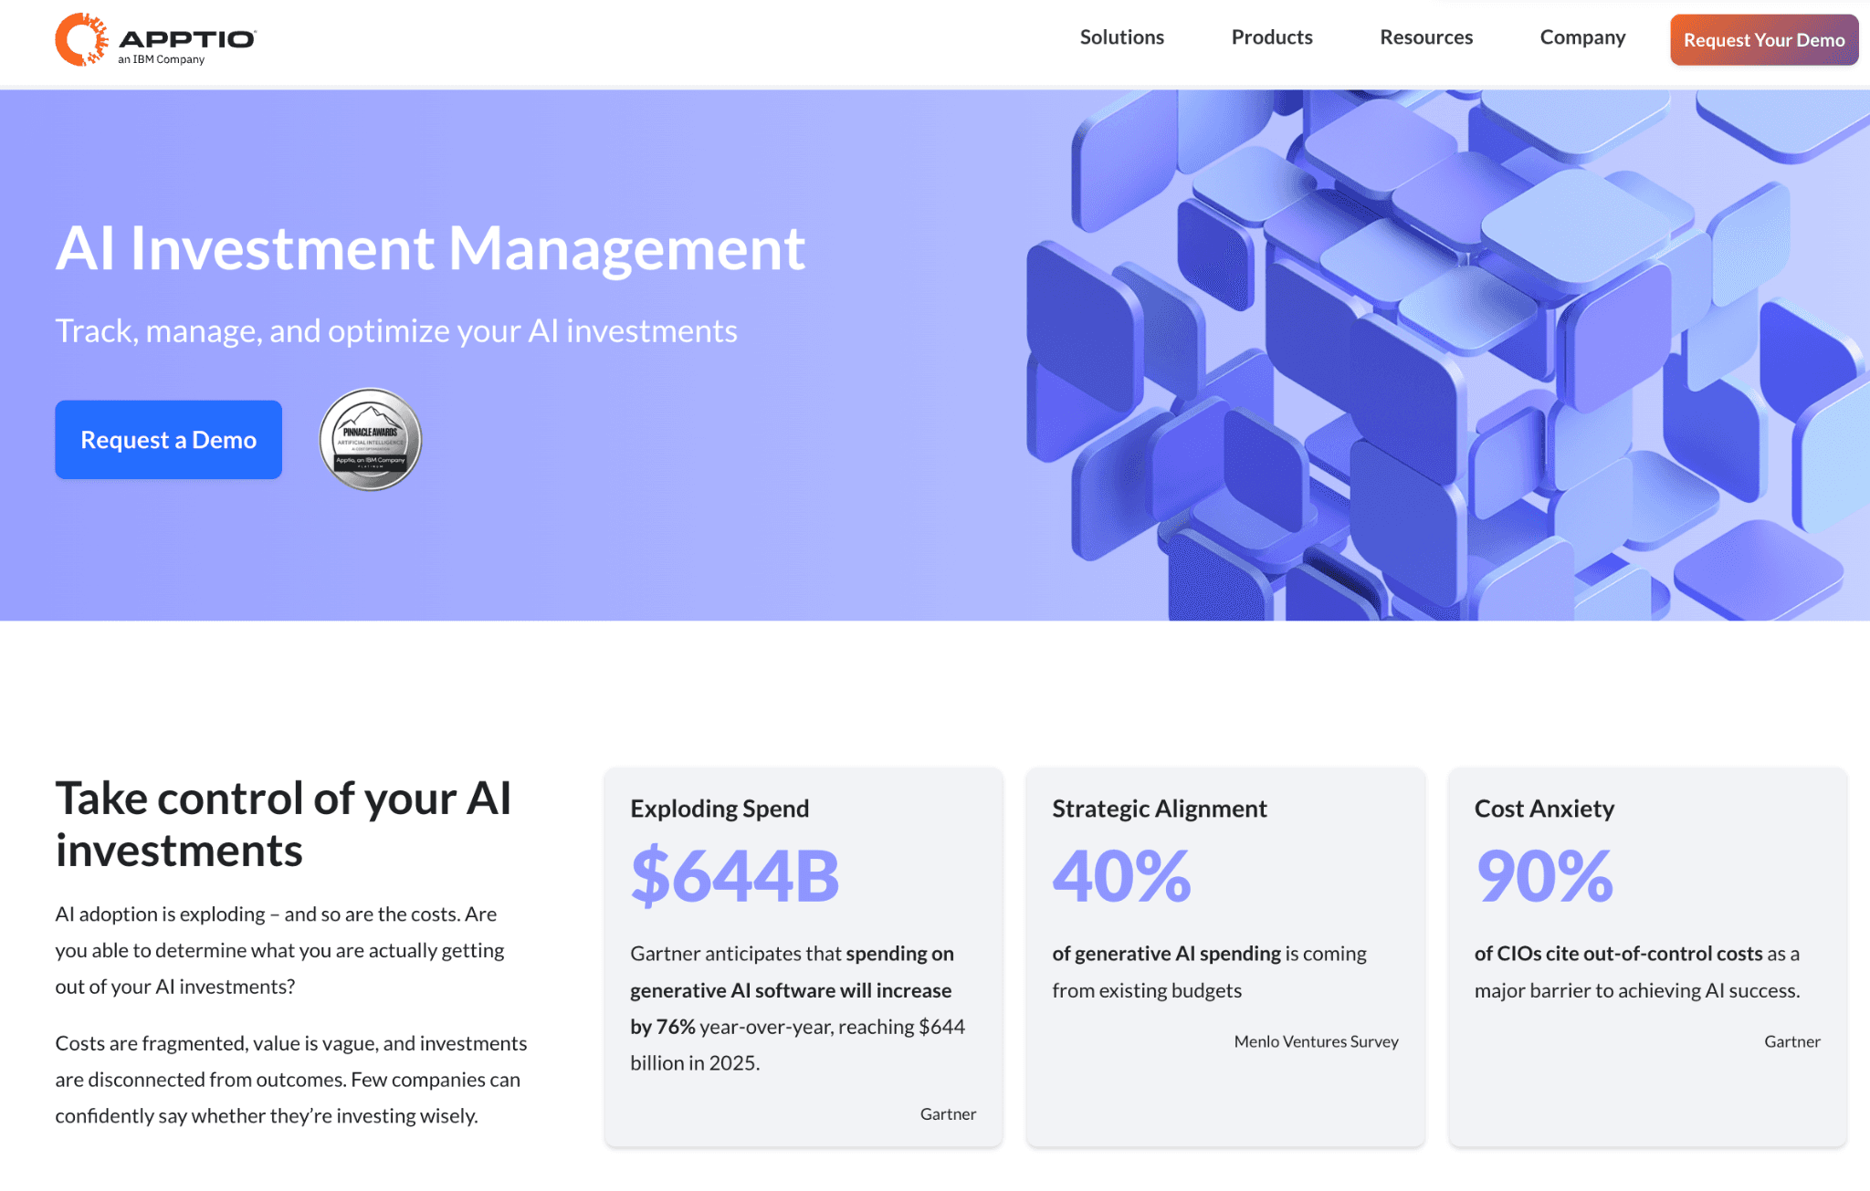Click the paragraph starting AI adoption is exploding

(279, 950)
